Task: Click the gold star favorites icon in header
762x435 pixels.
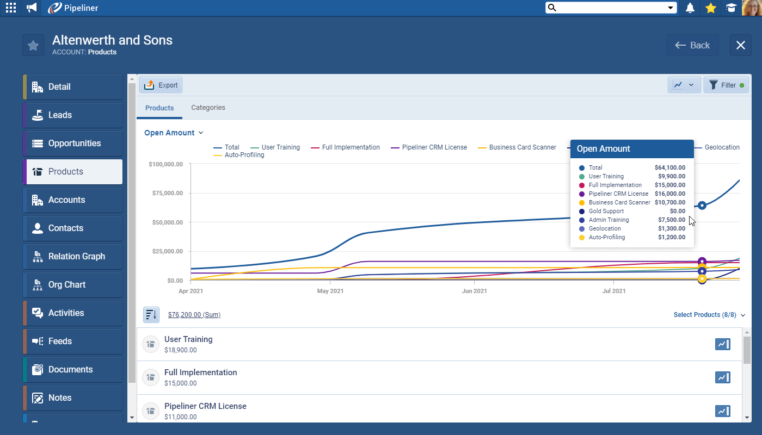Action: pos(710,8)
